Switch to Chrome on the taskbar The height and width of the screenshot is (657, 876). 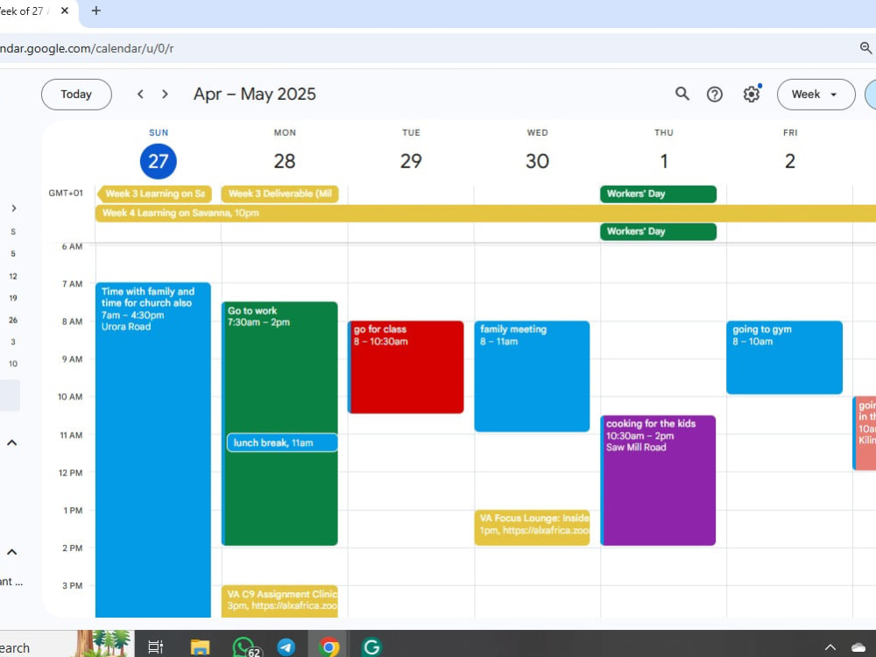329,647
